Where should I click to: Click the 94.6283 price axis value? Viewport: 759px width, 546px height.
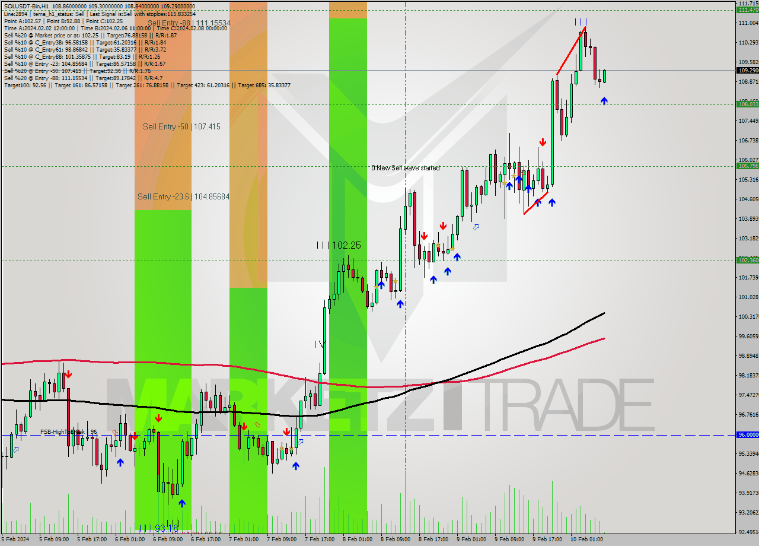tap(748, 473)
